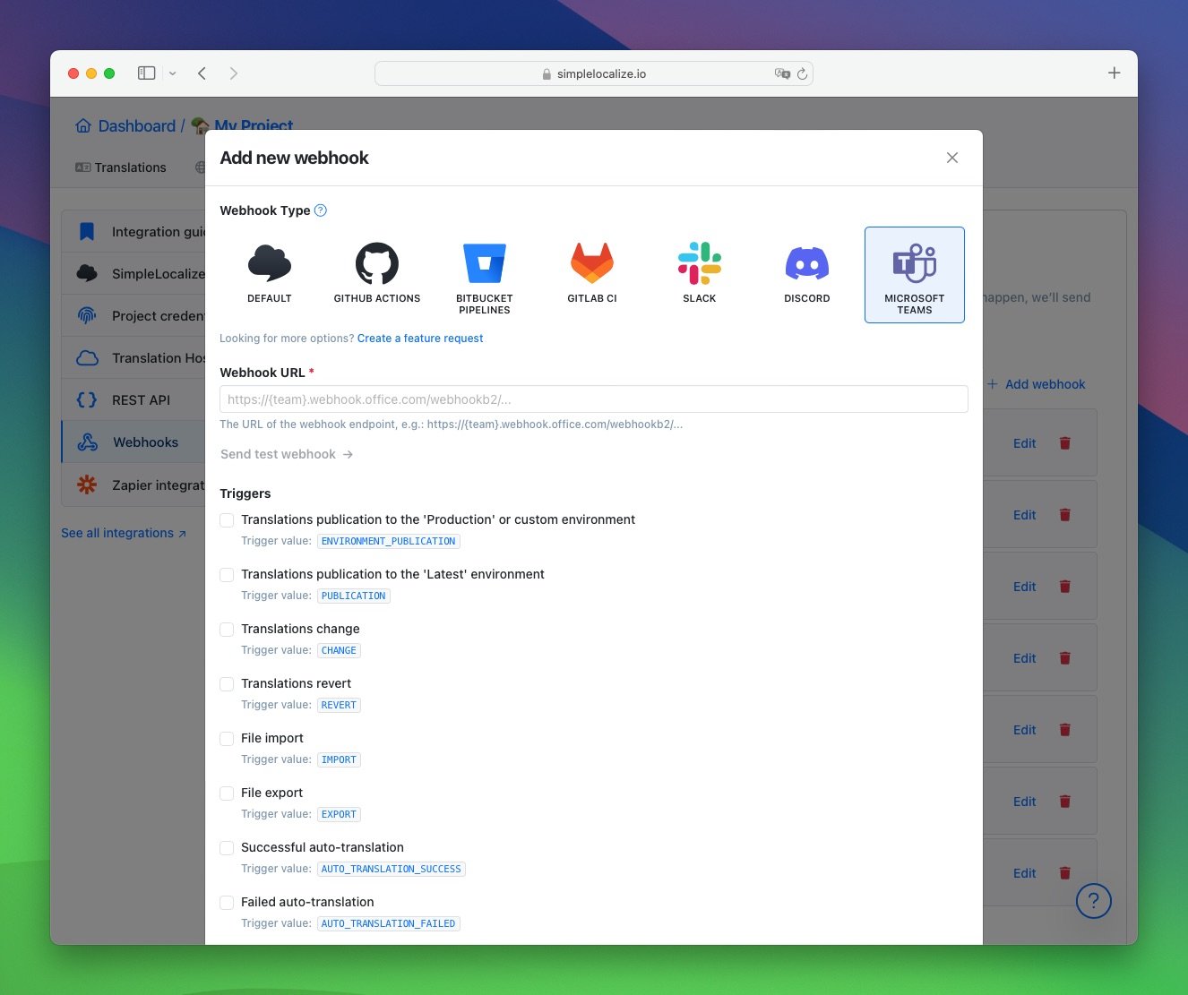Open a new browser tab
Image resolution: width=1188 pixels, height=995 pixels.
[1114, 73]
